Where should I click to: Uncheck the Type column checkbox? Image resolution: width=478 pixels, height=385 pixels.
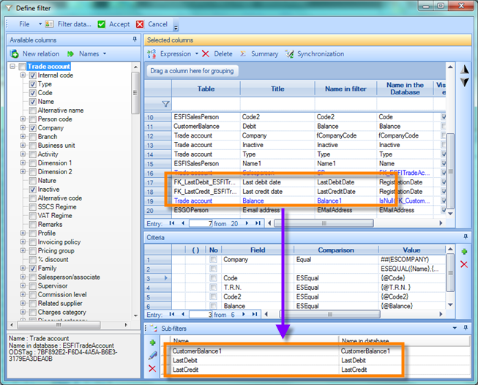point(33,84)
